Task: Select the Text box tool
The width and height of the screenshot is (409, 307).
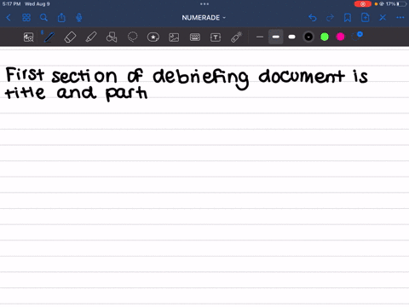Action: point(216,37)
